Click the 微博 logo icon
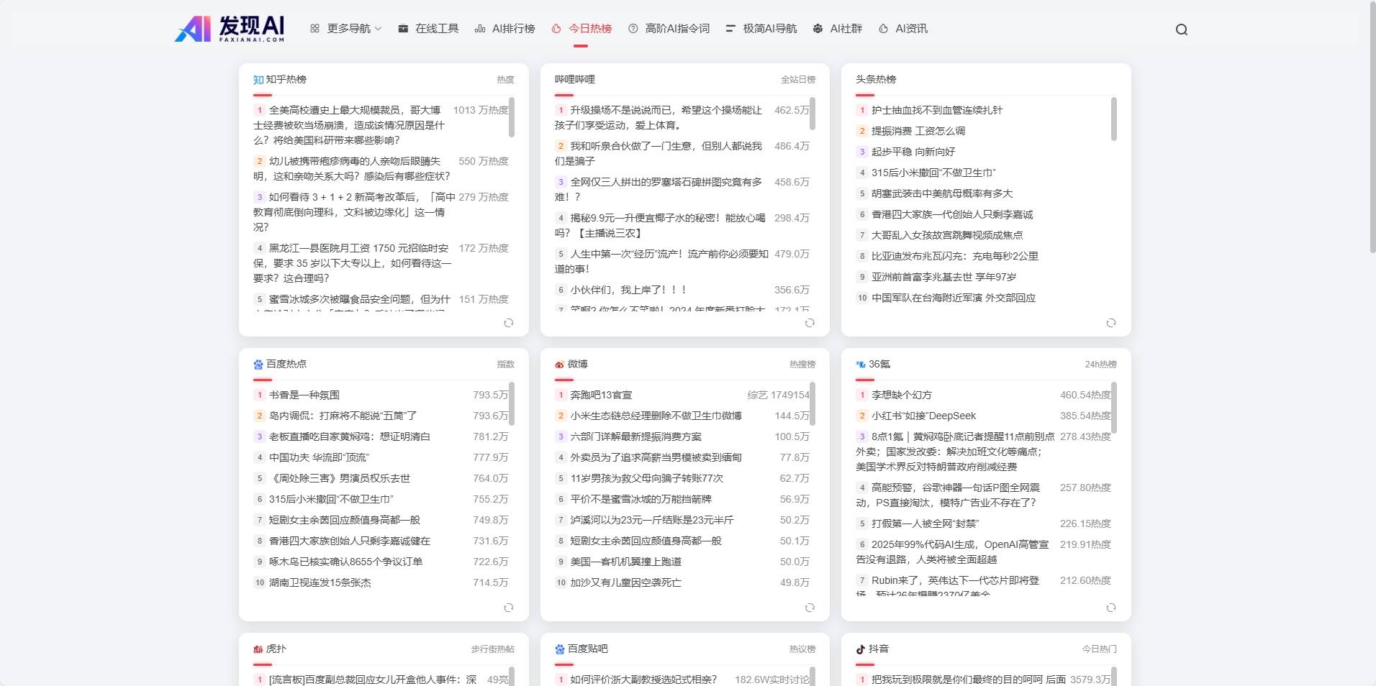Viewport: 1376px width, 686px height. click(x=560, y=365)
